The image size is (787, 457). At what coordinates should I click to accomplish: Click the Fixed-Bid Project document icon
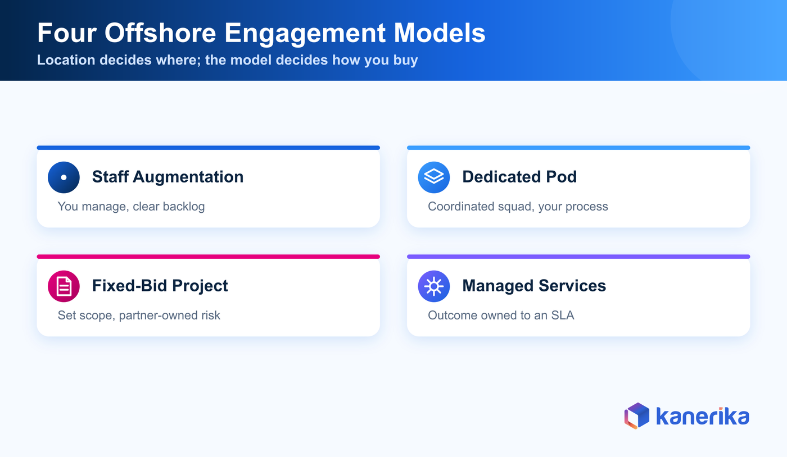click(64, 286)
